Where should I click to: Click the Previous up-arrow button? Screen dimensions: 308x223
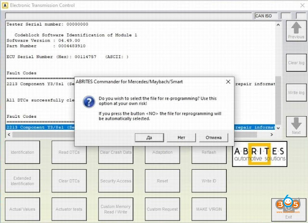tap(296, 31)
